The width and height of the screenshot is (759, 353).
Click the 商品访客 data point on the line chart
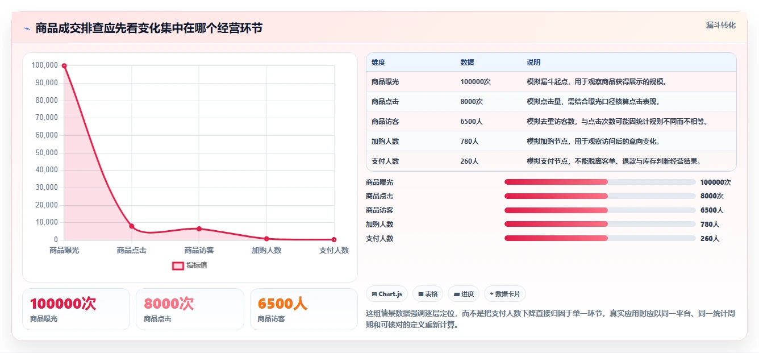point(199,229)
